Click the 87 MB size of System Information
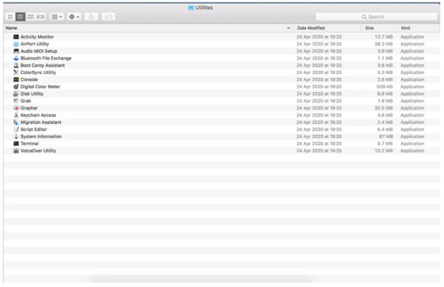 click(386, 137)
